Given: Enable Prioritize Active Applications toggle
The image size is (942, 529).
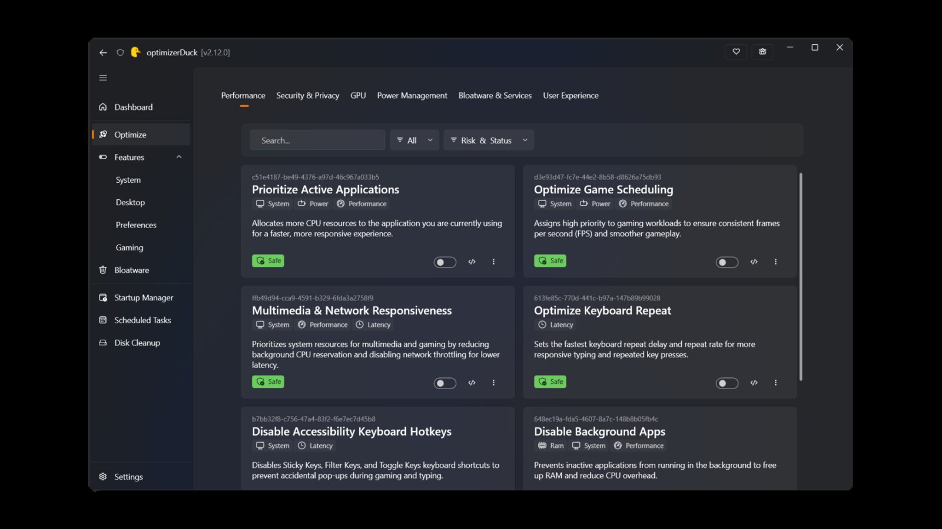Looking at the screenshot, I should 445,262.
